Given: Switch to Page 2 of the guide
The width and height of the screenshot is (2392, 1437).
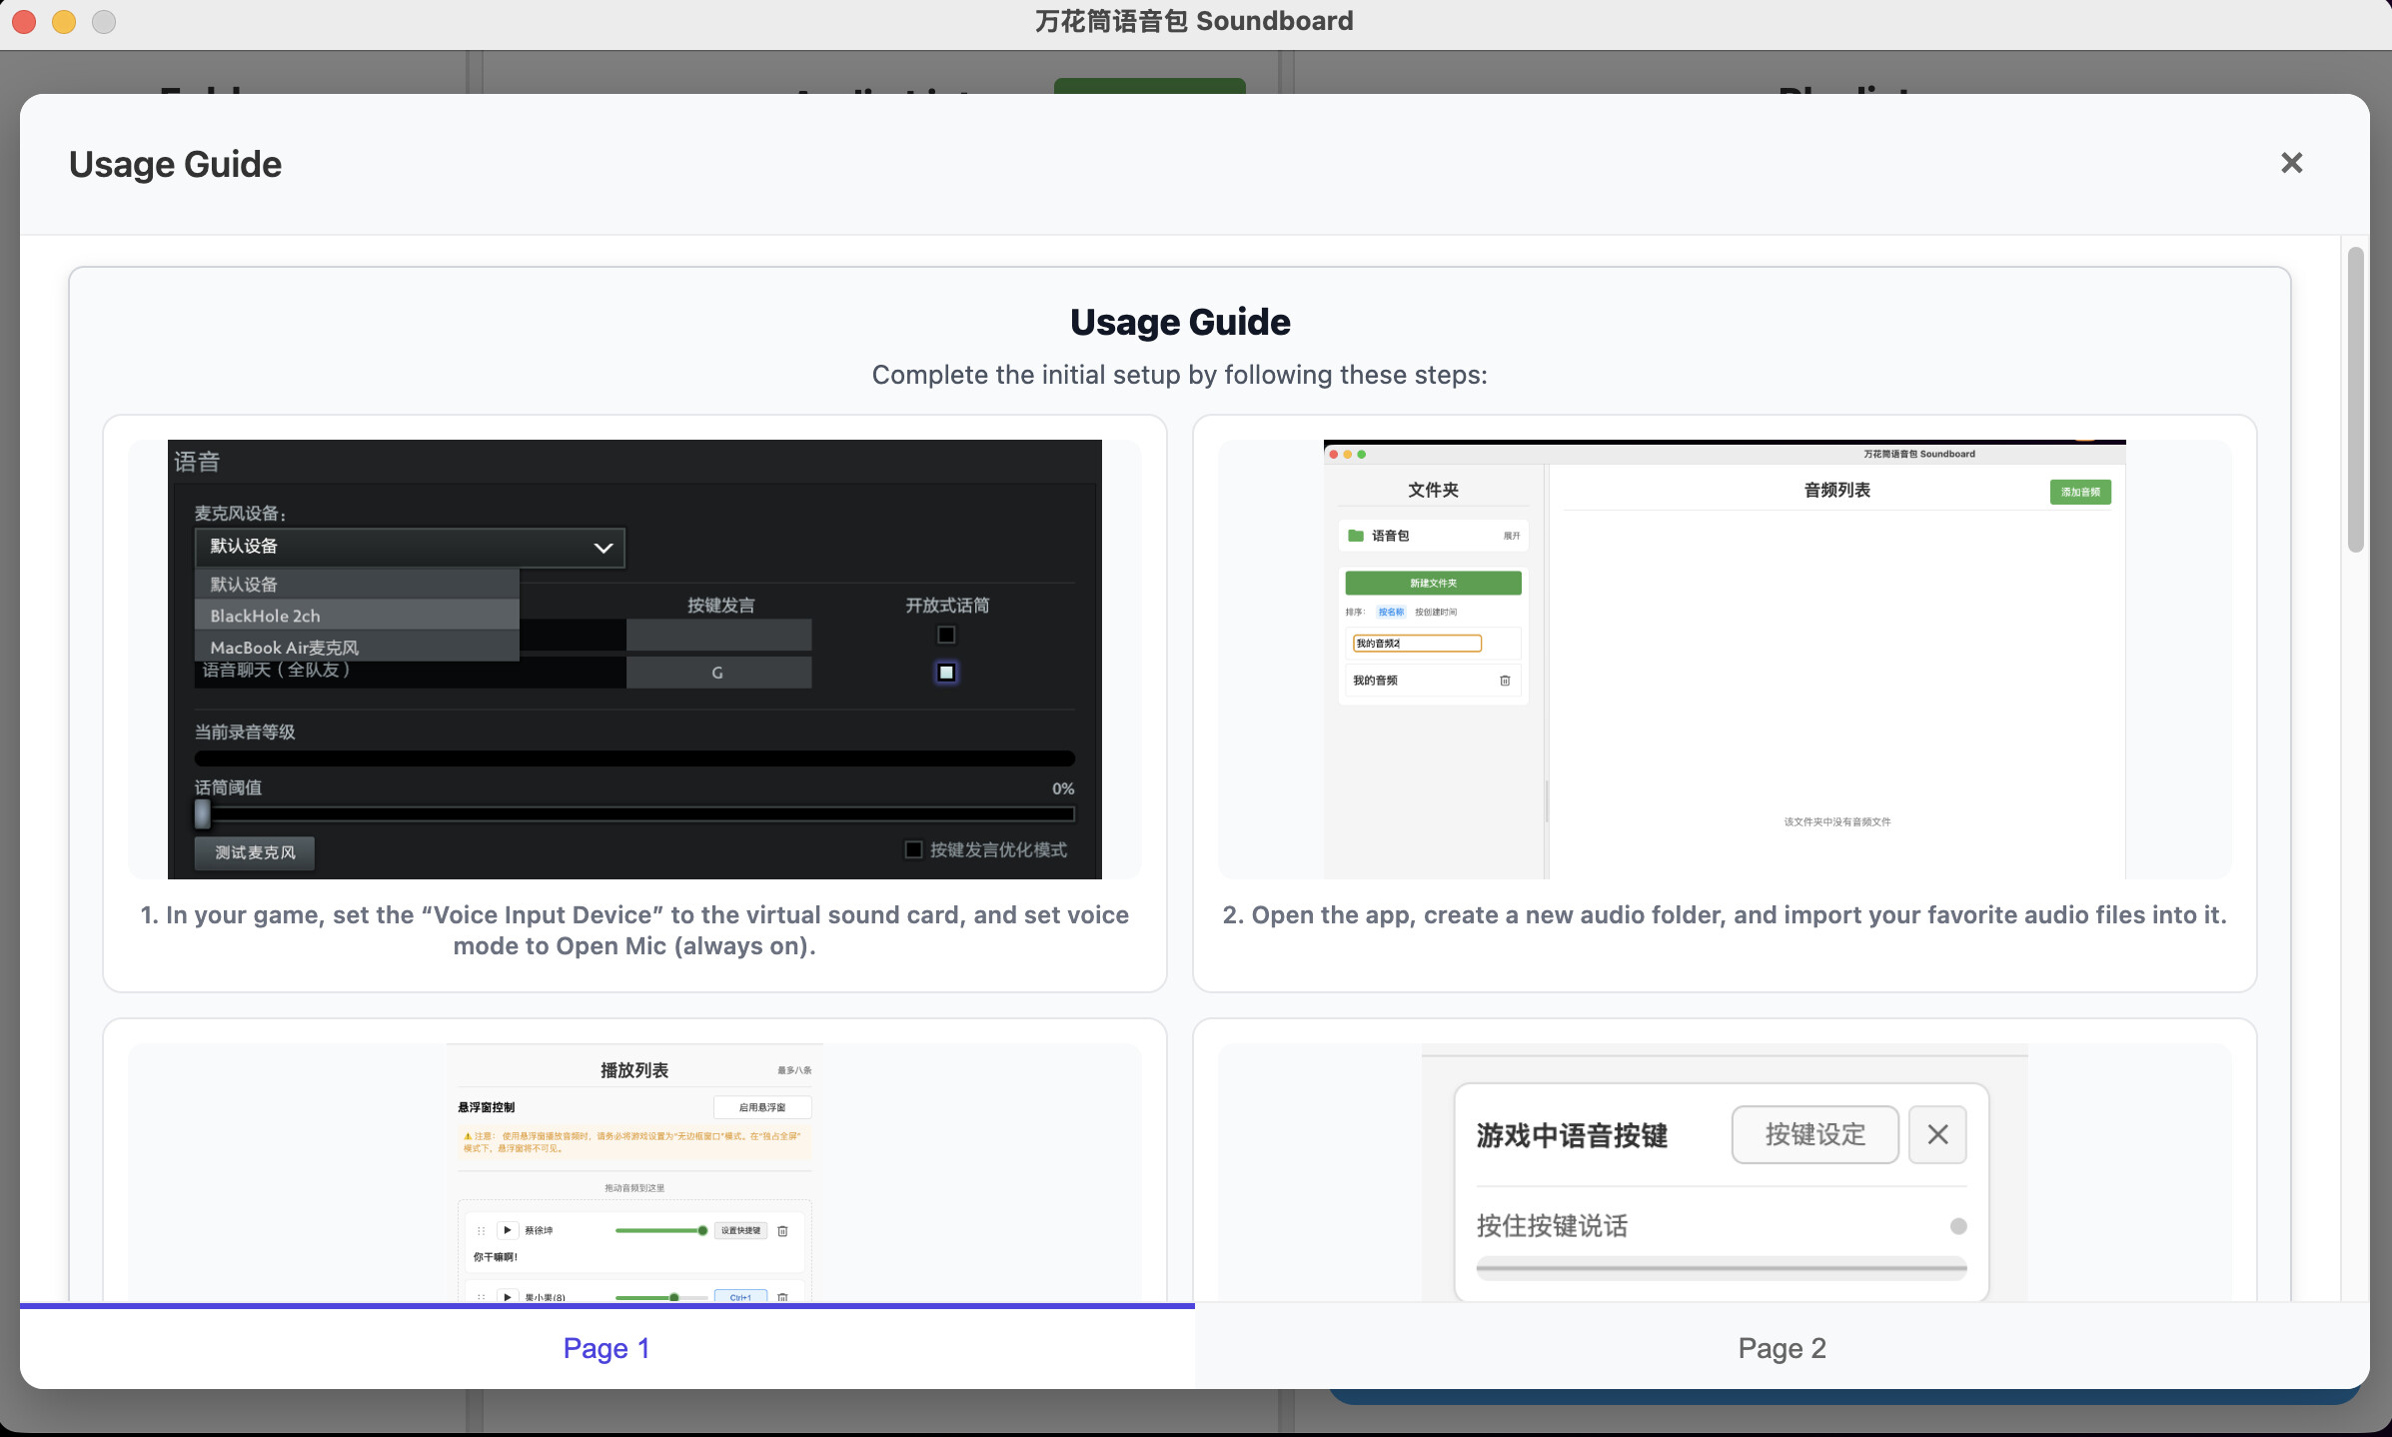Looking at the screenshot, I should (1782, 1347).
